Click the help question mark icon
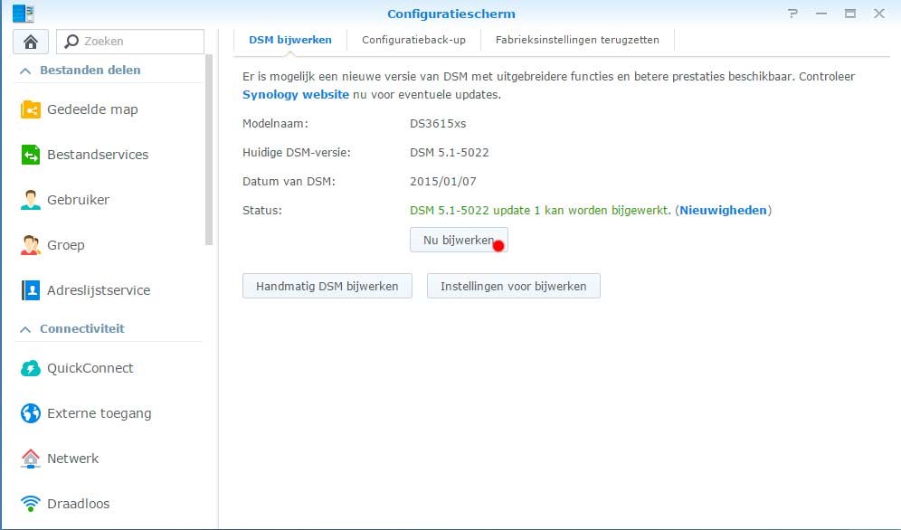901x530 pixels. (x=793, y=14)
